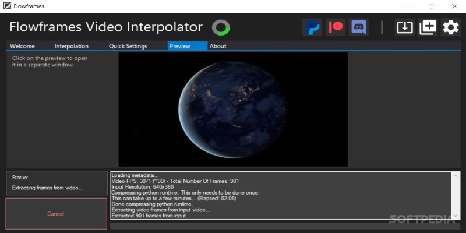Open the PayPal donation link icon
This screenshot has height=233, width=466.
312,27
